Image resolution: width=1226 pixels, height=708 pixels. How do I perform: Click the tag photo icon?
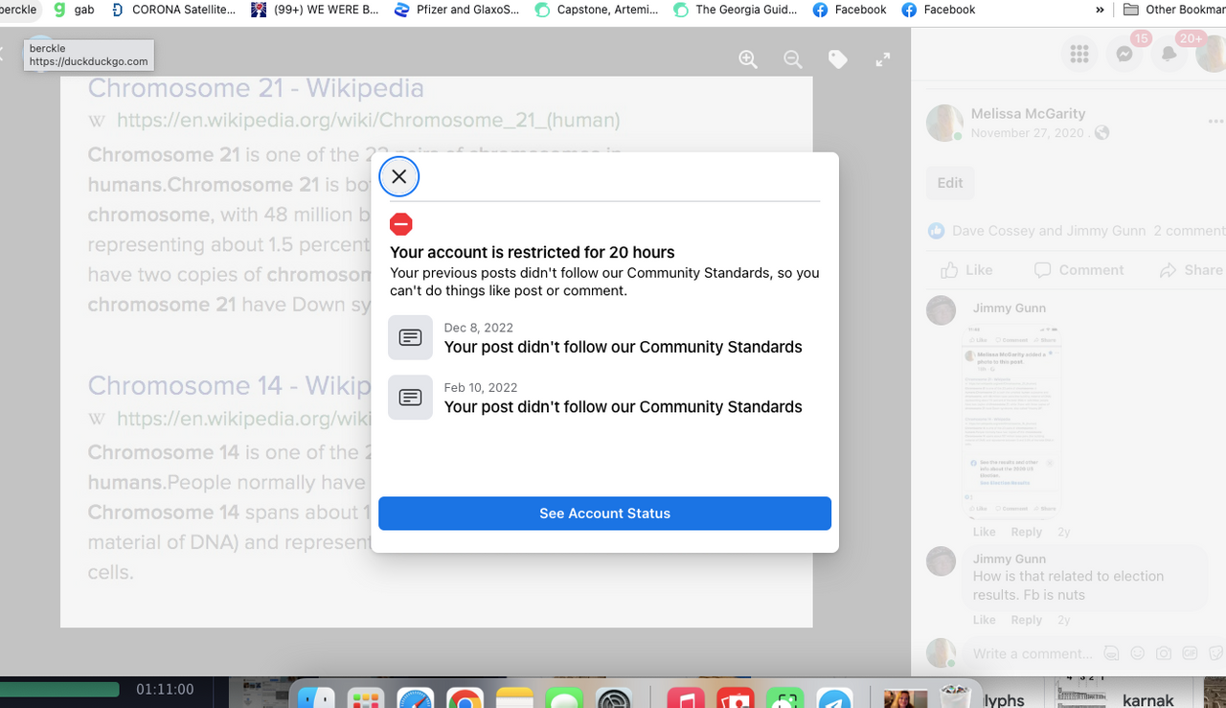tap(838, 59)
